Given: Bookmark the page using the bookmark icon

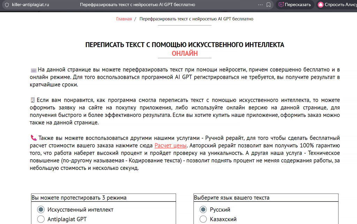Looking at the screenshot, I should click(268, 5).
